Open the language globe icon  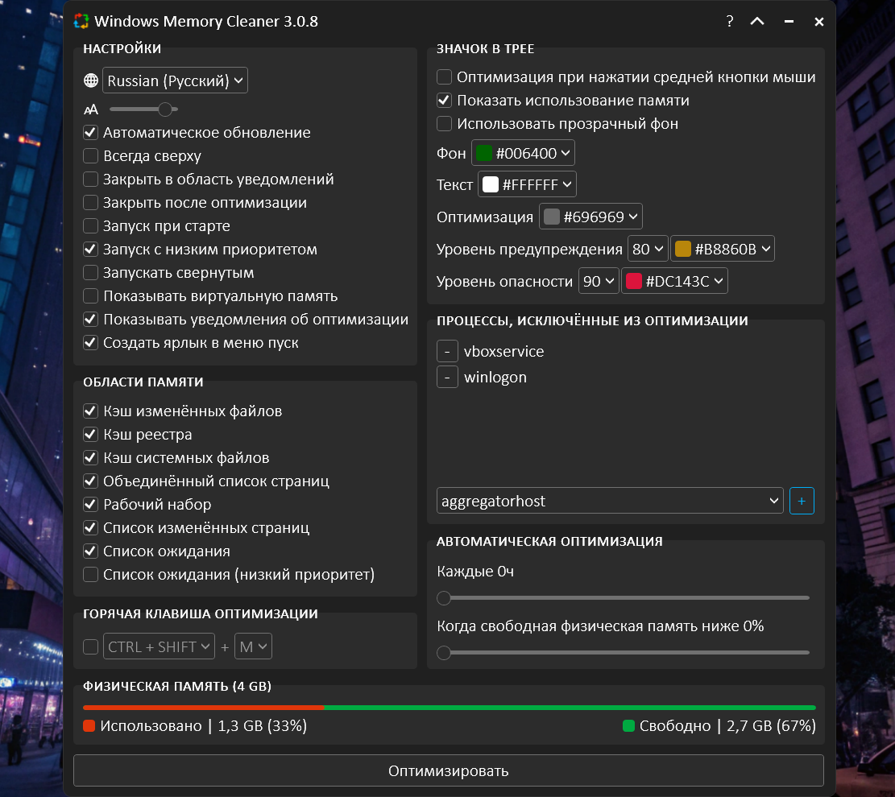click(90, 80)
